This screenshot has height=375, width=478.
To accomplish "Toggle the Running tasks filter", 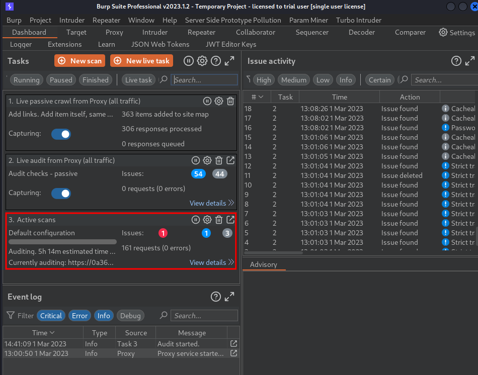I will pos(27,80).
